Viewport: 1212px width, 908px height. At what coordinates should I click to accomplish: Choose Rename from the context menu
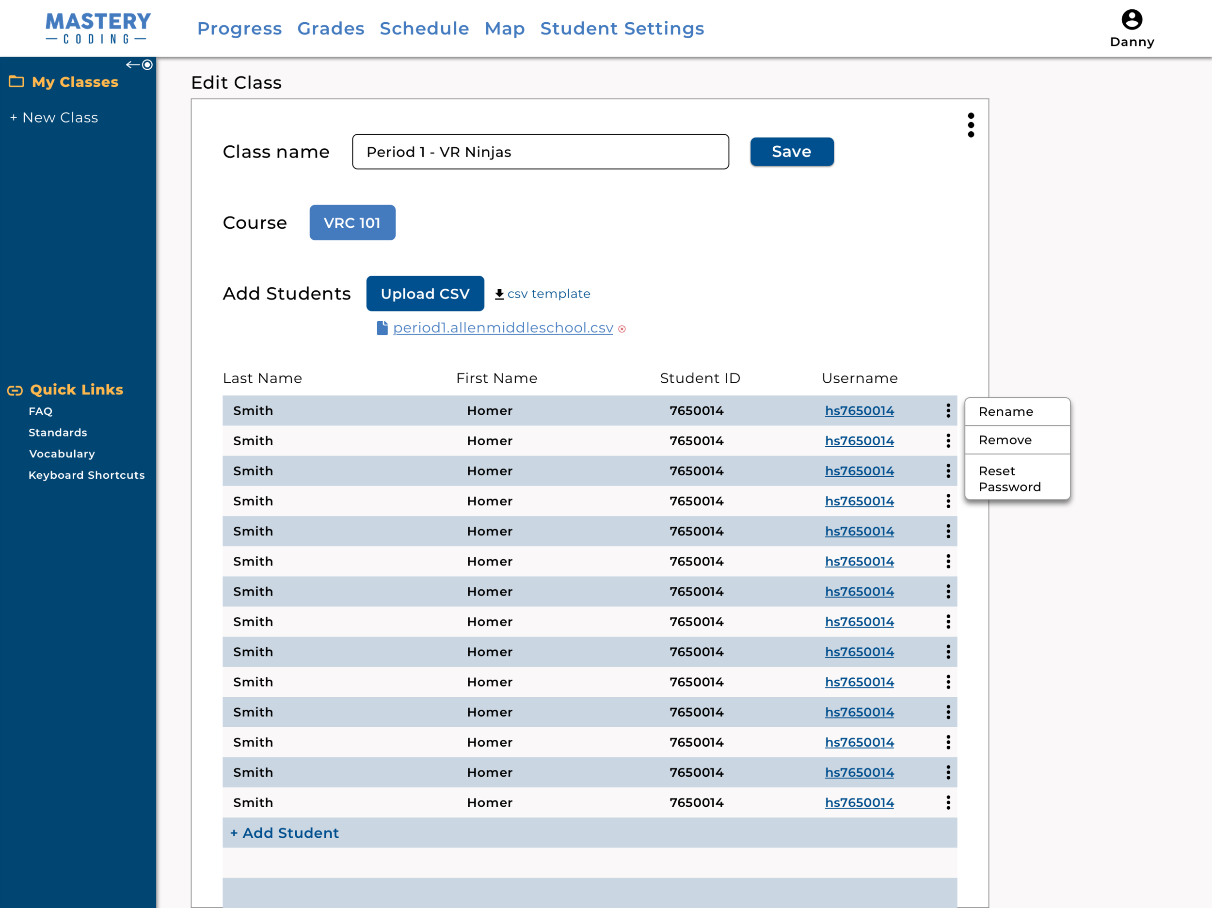(x=1005, y=412)
